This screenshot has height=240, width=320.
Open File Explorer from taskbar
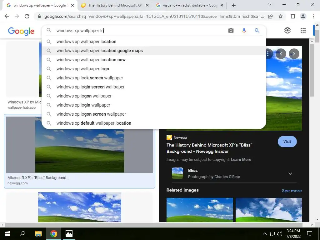pos(38,234)
